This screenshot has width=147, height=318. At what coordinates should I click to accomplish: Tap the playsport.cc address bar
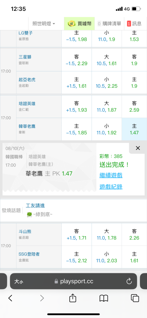pos(73,281)
